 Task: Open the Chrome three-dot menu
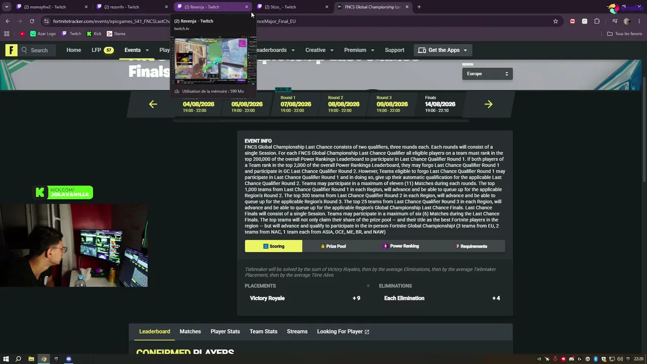click(x=639, y=21)
